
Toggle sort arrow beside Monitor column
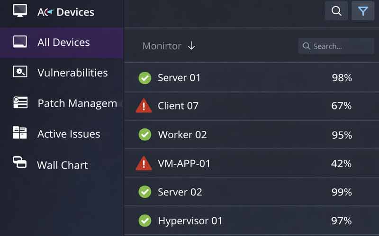coord(191,46)
